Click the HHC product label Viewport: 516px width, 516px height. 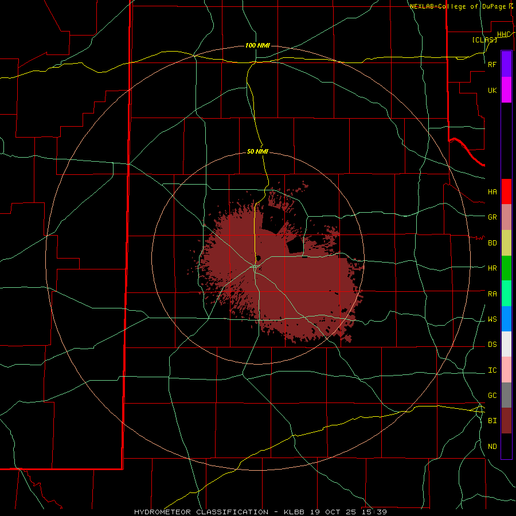coord(503,34)
